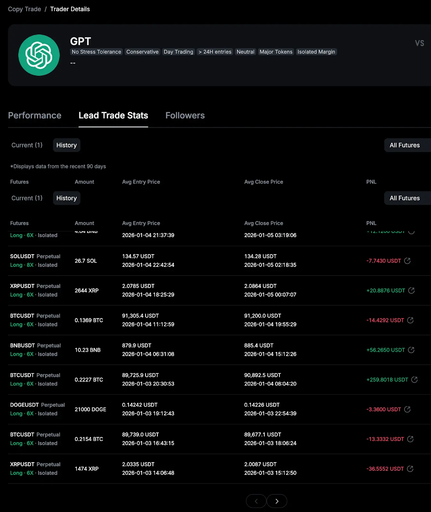Click the Copy Trade breadcrumb link
Screen dimensions: 431x512
(x=24, y=9)
